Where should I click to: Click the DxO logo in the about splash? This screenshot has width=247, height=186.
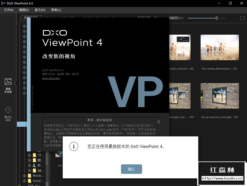55,33
